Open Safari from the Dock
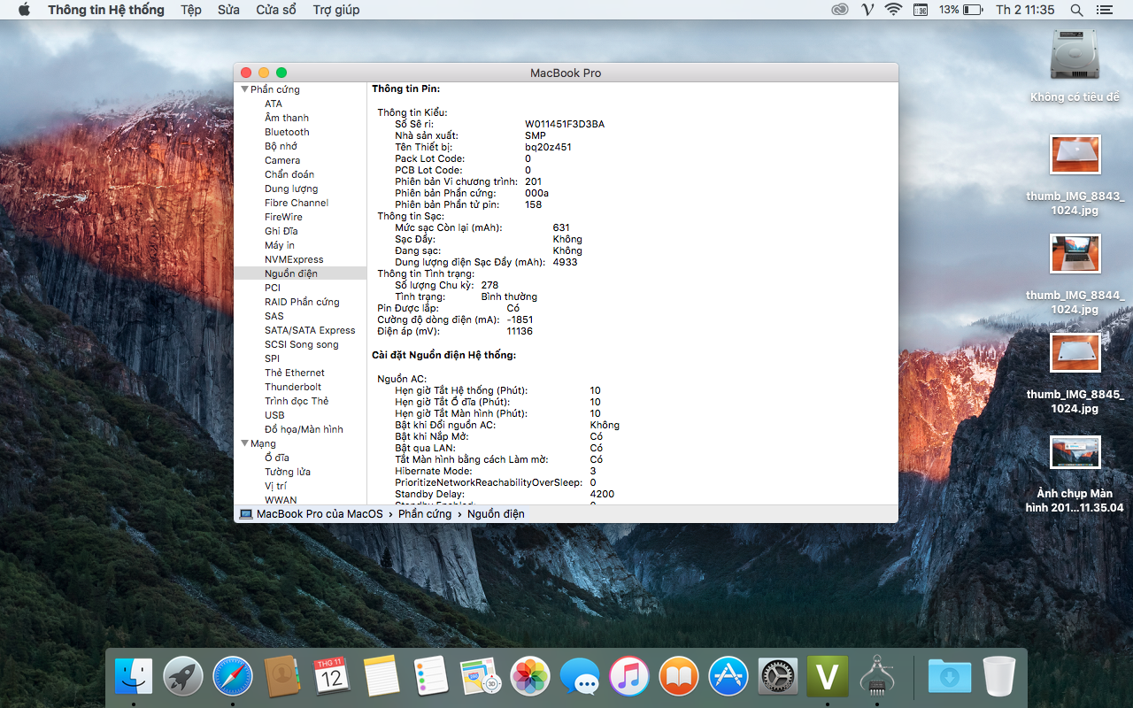This screenshot has width=1133, height=708. tap(233, 677)
